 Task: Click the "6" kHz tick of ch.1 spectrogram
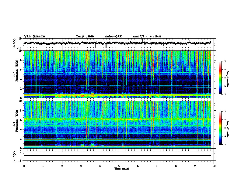(x=21, y=70)
